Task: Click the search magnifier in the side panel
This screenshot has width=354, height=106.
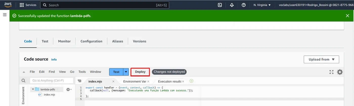Action: [24, 81]
